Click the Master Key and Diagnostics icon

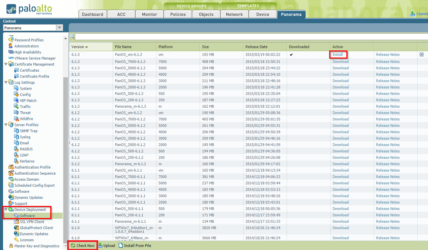tap(11, 246)
